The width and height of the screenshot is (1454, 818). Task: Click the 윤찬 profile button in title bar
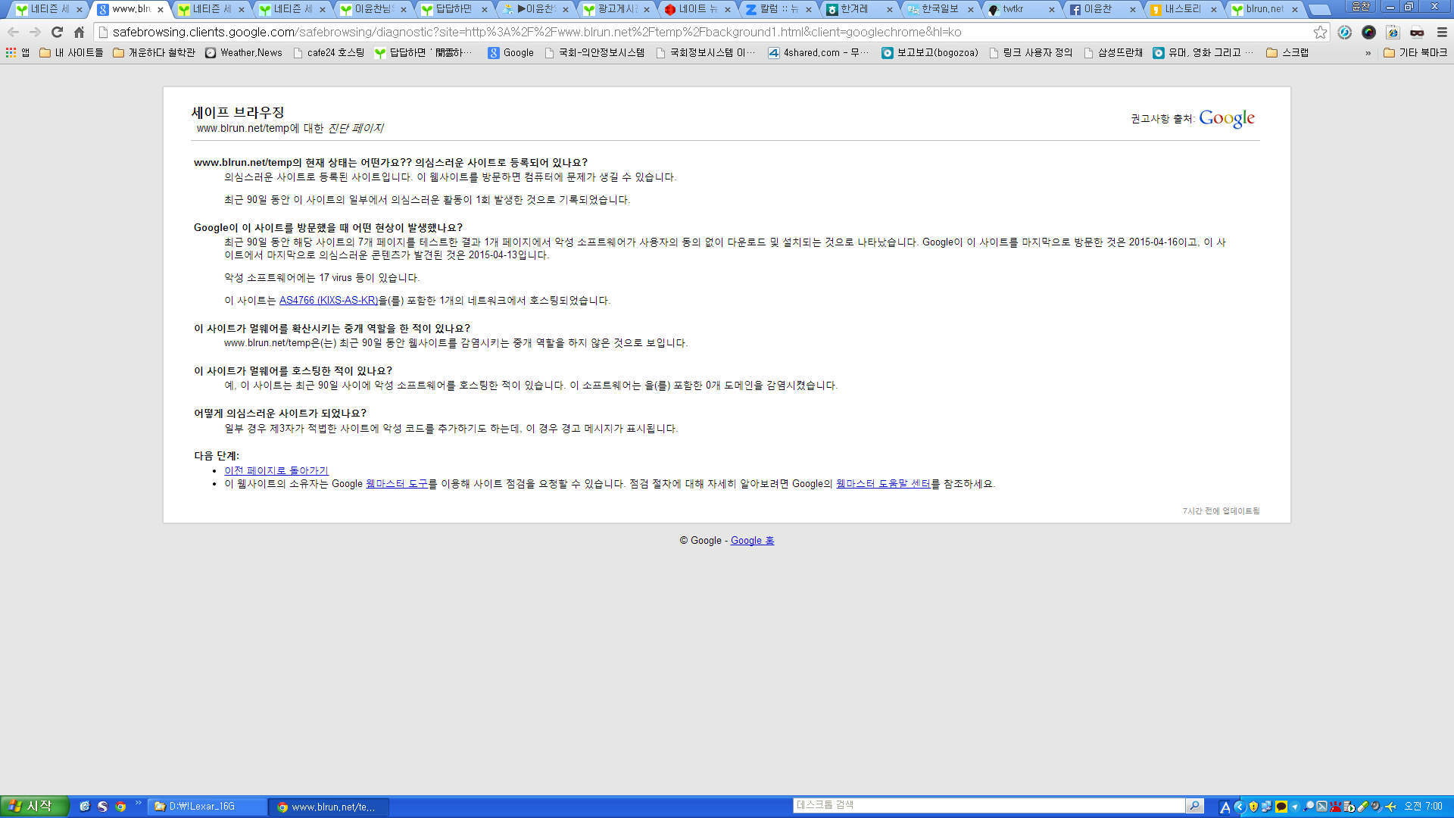(1360, 7)
